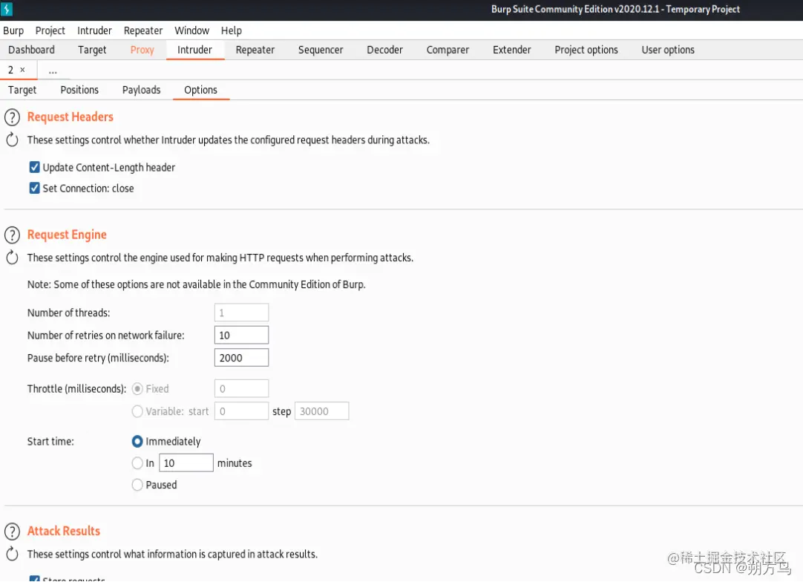This screenshot has width=803, height=582.
Task: Switch to the Extender tab
Action: click(511, 50)
